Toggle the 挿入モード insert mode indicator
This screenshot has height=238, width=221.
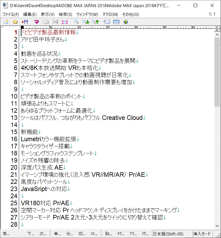pos(202,234)
